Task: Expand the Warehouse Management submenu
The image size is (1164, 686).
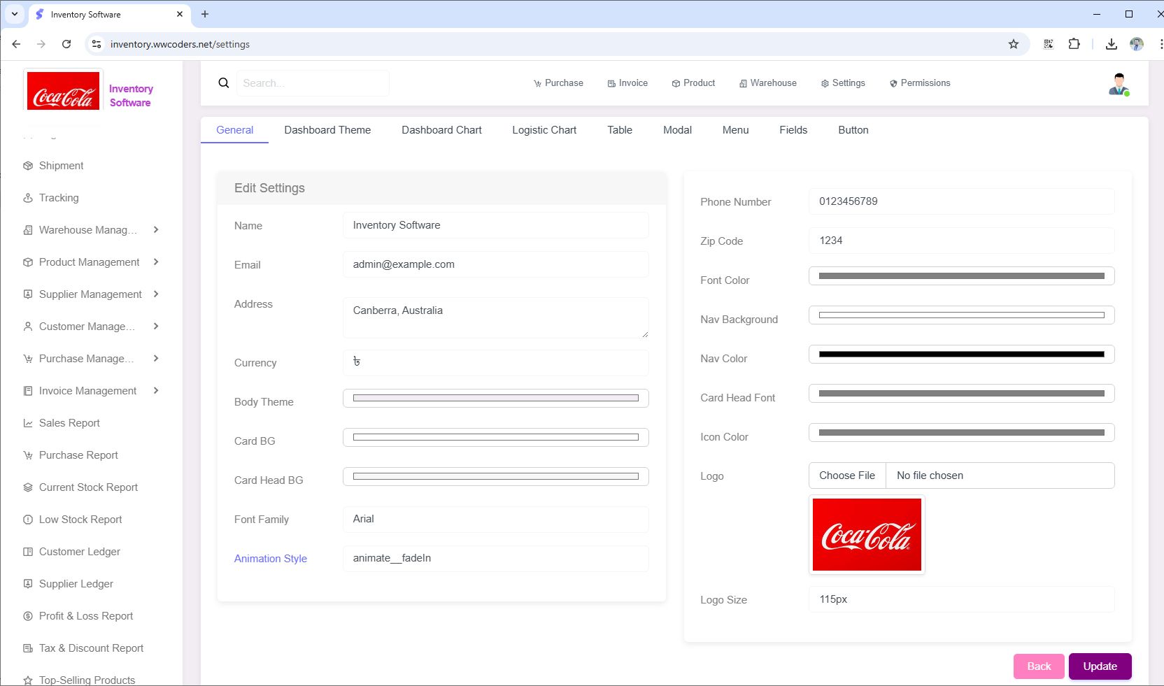Action: (156, 230)
